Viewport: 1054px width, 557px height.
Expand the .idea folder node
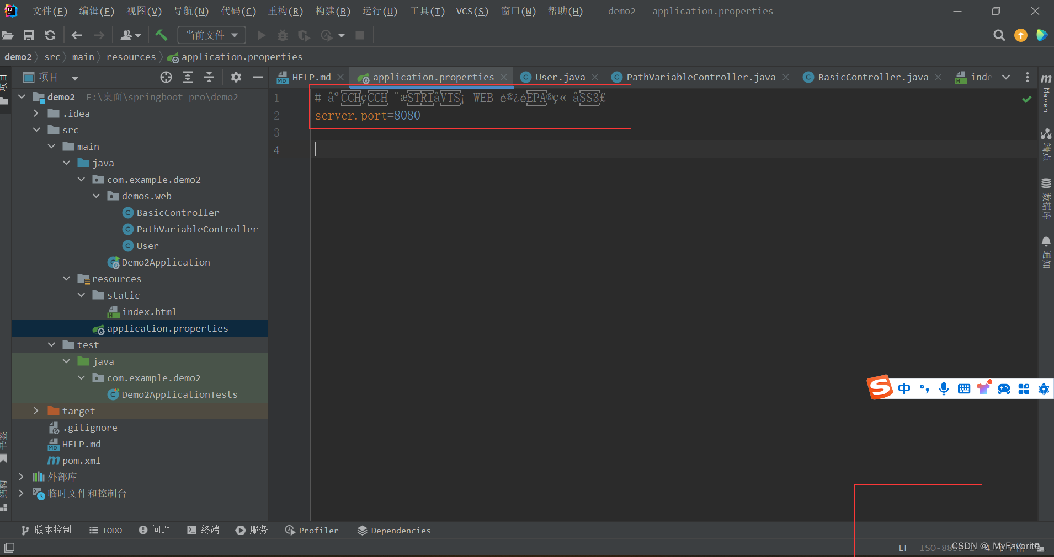36,113
